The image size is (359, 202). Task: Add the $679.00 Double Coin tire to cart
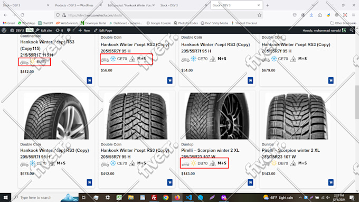tap(331, 80)
